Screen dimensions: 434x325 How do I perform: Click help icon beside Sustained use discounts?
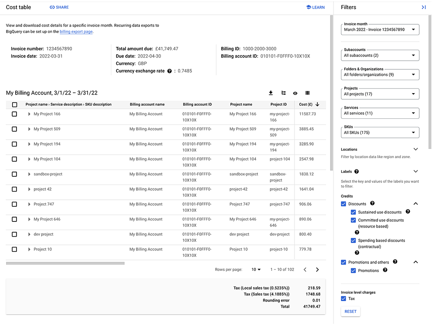[x=408, y=212]
